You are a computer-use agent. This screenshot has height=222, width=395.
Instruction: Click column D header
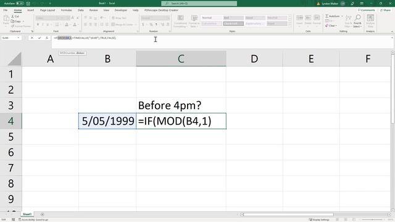coord(254,59)
